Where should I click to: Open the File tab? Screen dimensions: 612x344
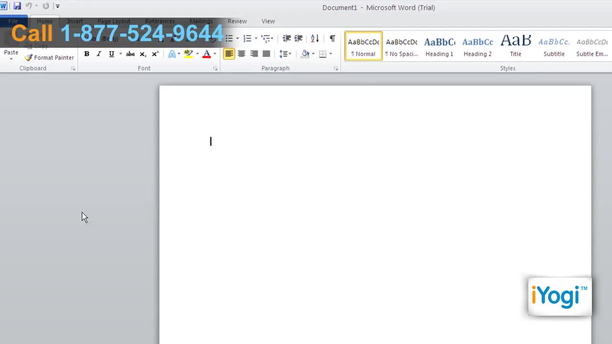[x=13, y=21]
